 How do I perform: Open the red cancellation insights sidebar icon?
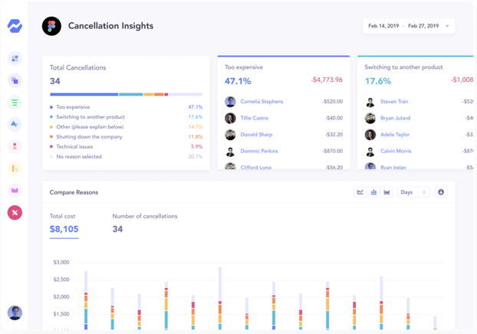(x=15, y=212)
